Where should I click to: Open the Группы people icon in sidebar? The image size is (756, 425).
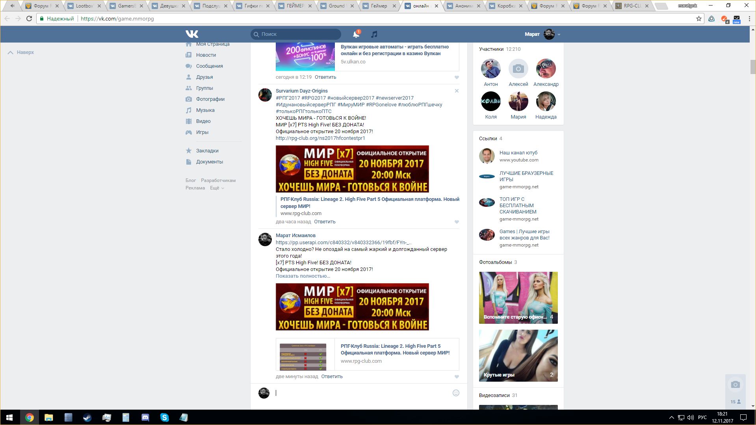click(x=189, y=88)
